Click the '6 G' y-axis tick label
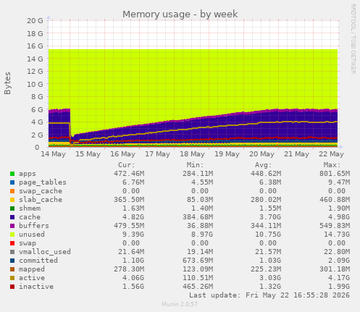 tap(37, 109)
